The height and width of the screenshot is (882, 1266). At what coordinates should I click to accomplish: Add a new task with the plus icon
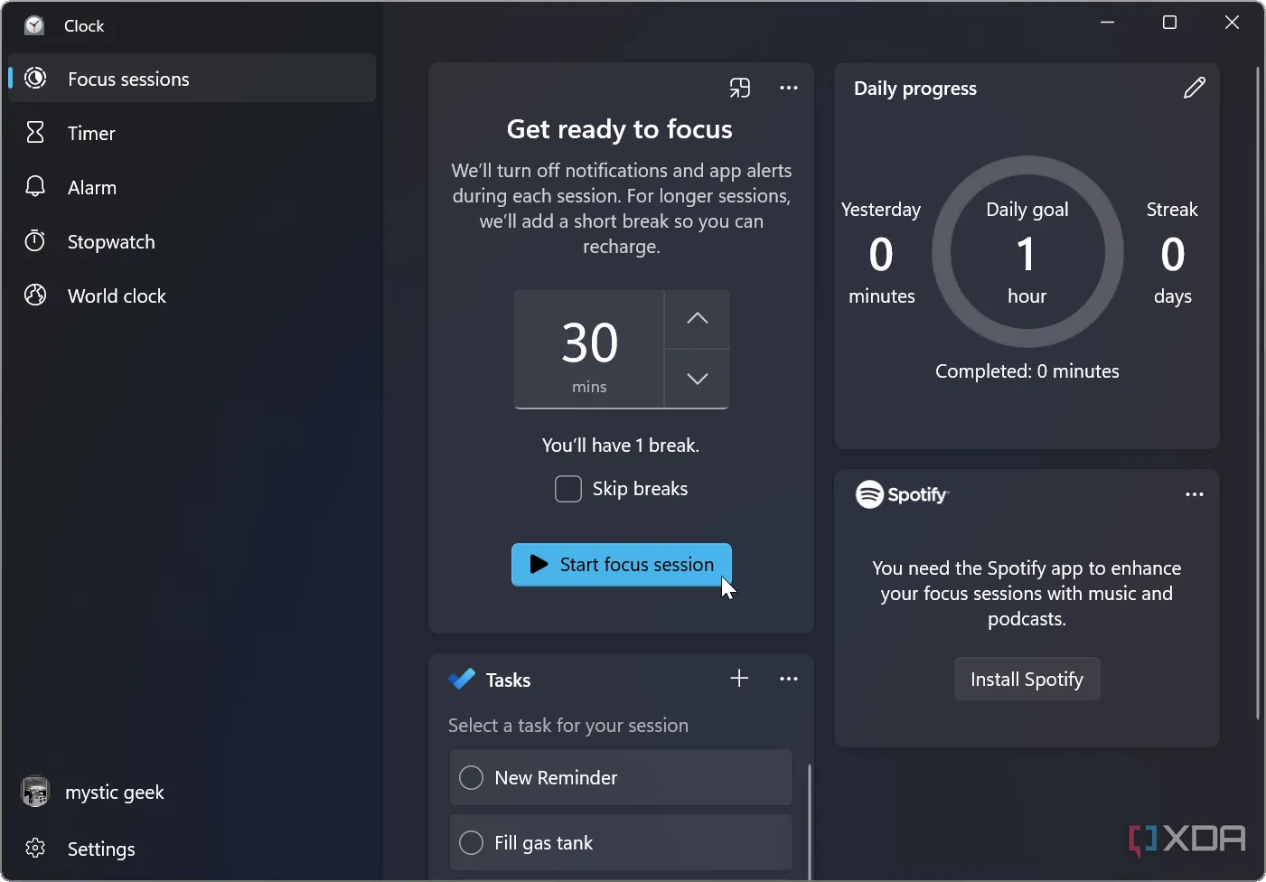(738, 679)
